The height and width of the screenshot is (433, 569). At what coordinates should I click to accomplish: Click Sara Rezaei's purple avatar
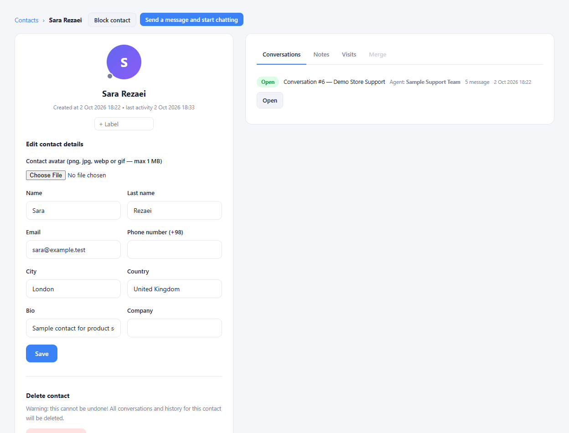click(124, 62)
